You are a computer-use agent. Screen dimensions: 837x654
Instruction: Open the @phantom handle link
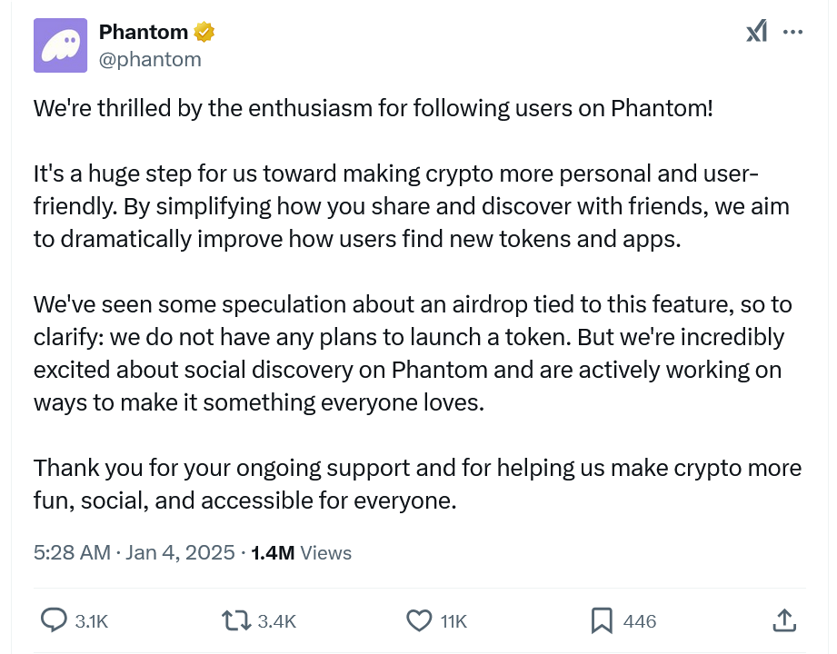[x=150, y=59]
